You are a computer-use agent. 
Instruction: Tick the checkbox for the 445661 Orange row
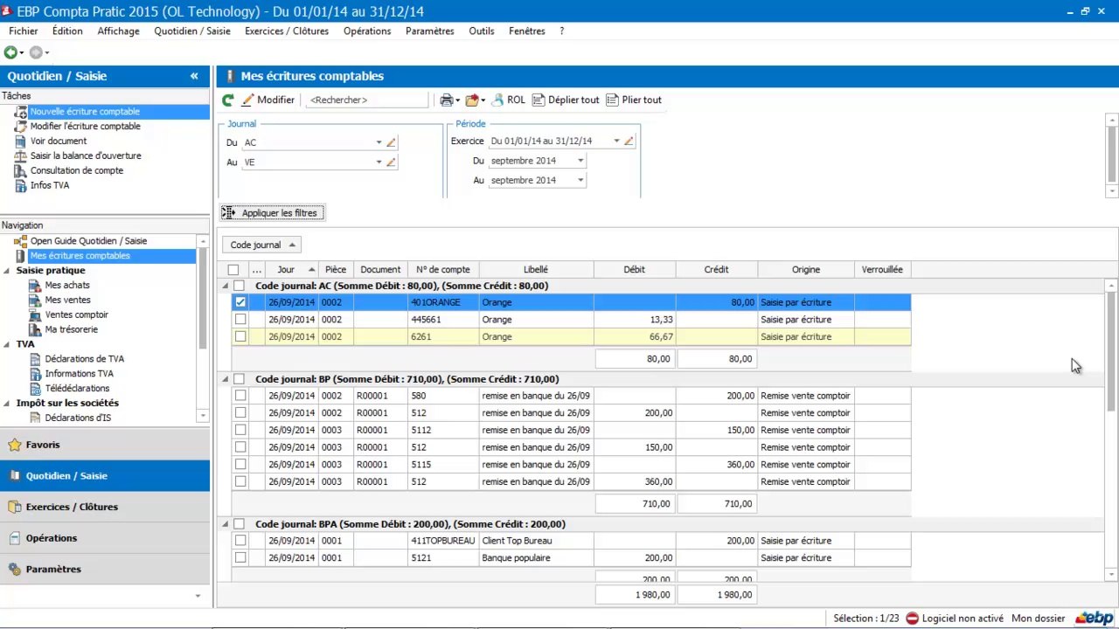click(x=240, y=320)
